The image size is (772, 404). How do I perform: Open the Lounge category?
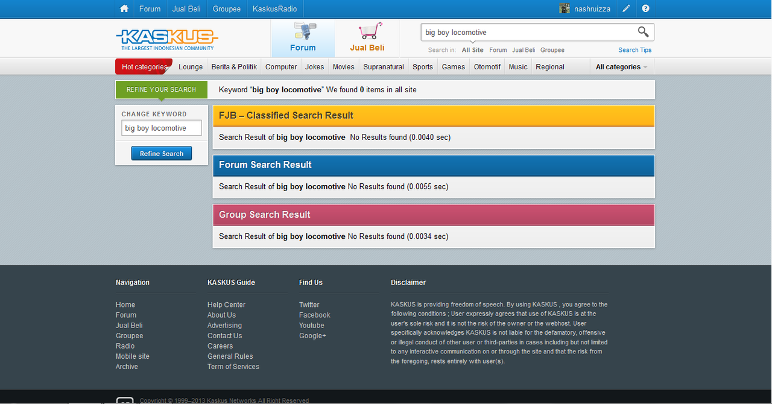(x=191, y=67)
